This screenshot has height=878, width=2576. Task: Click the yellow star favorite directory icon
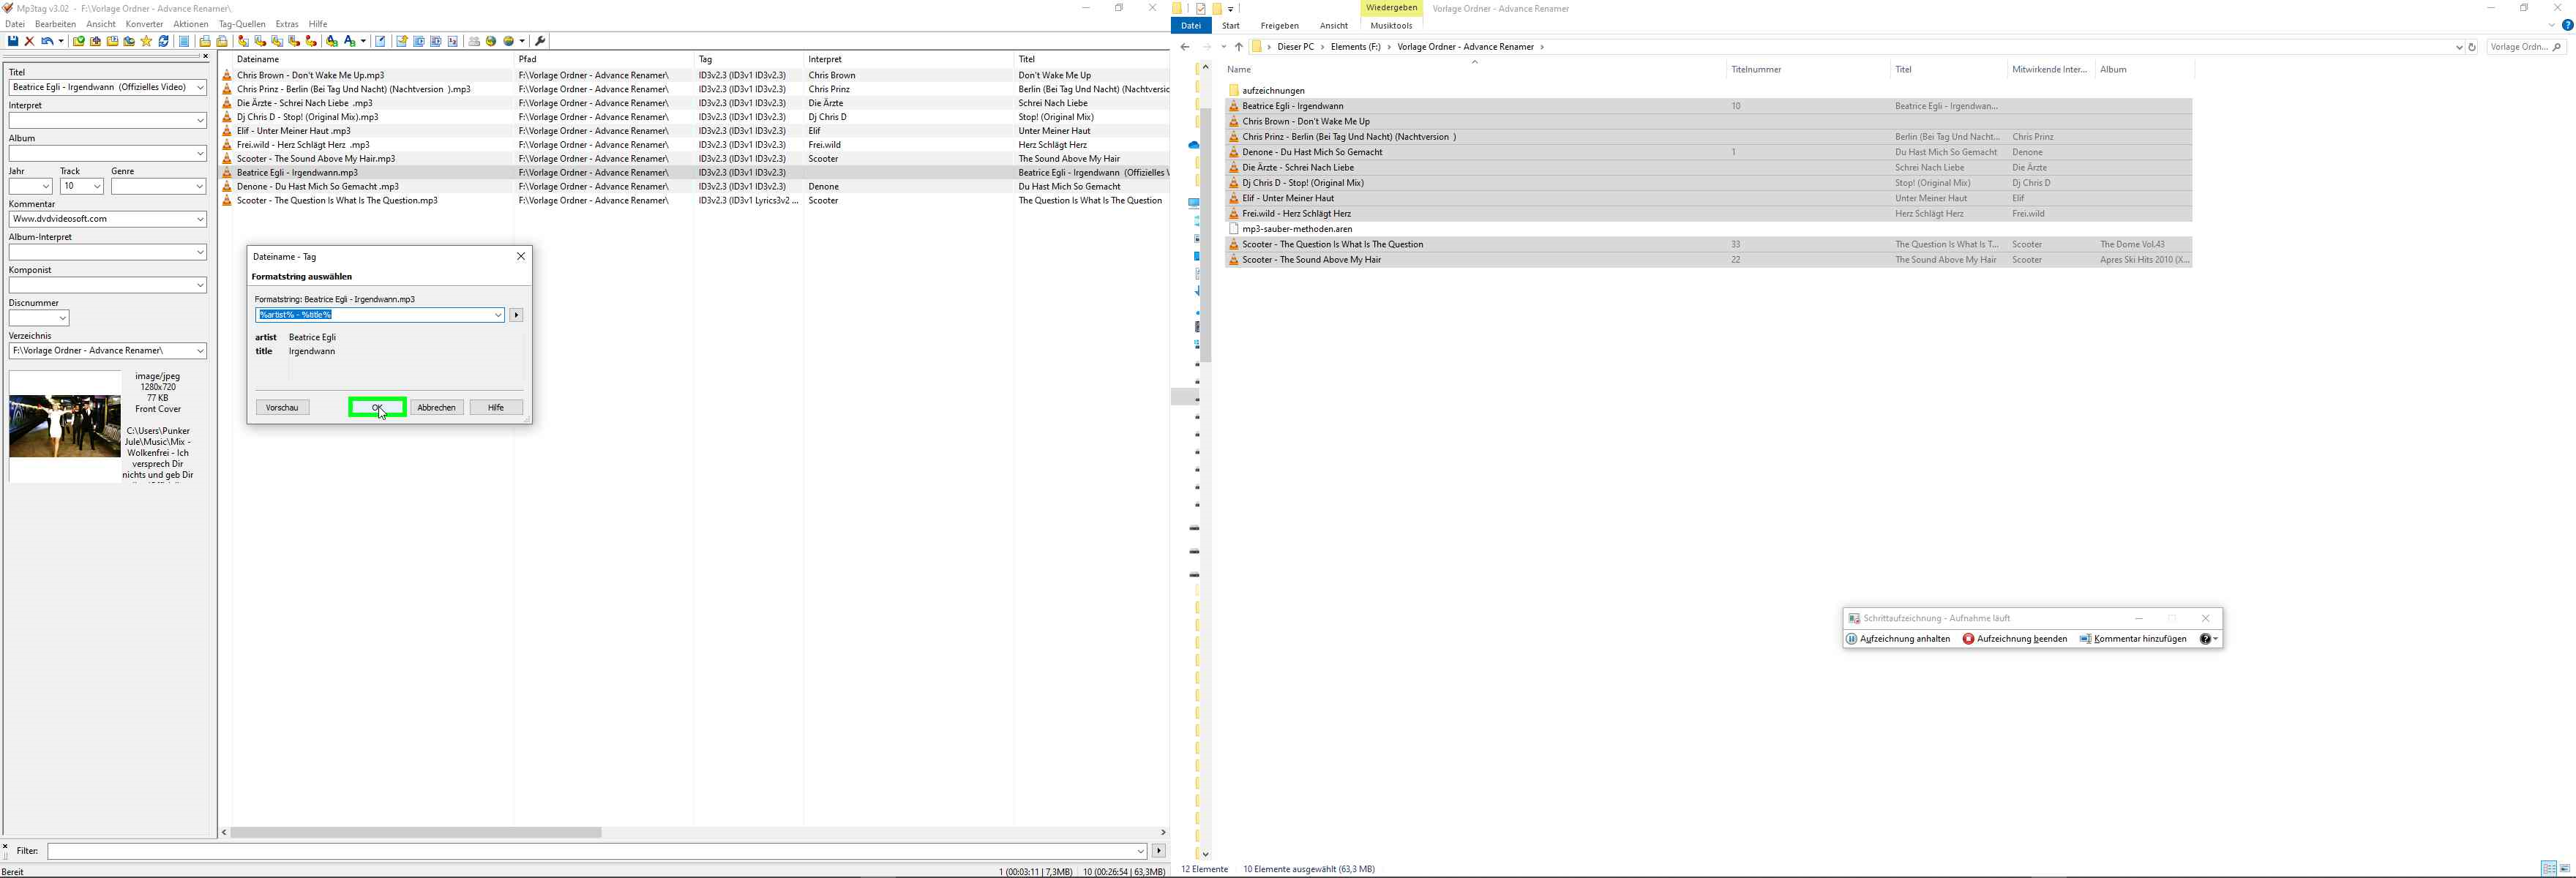point(146,41)
